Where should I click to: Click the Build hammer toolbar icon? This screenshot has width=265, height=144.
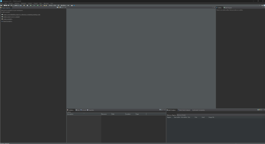pyautogui.click(x=11, y=5)
